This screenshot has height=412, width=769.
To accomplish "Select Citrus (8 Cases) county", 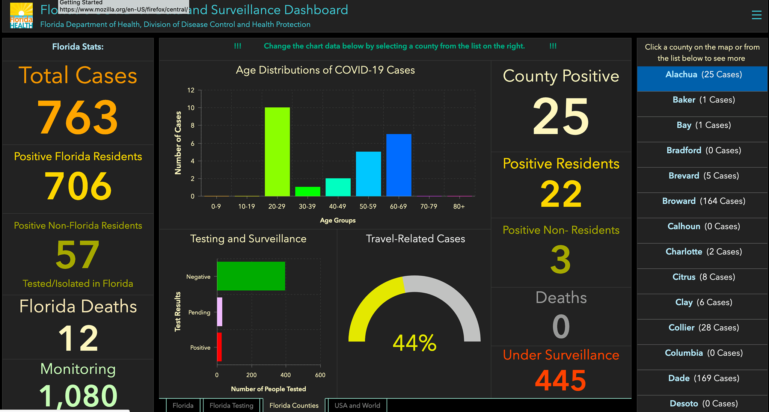I will (x=702, y=281).
